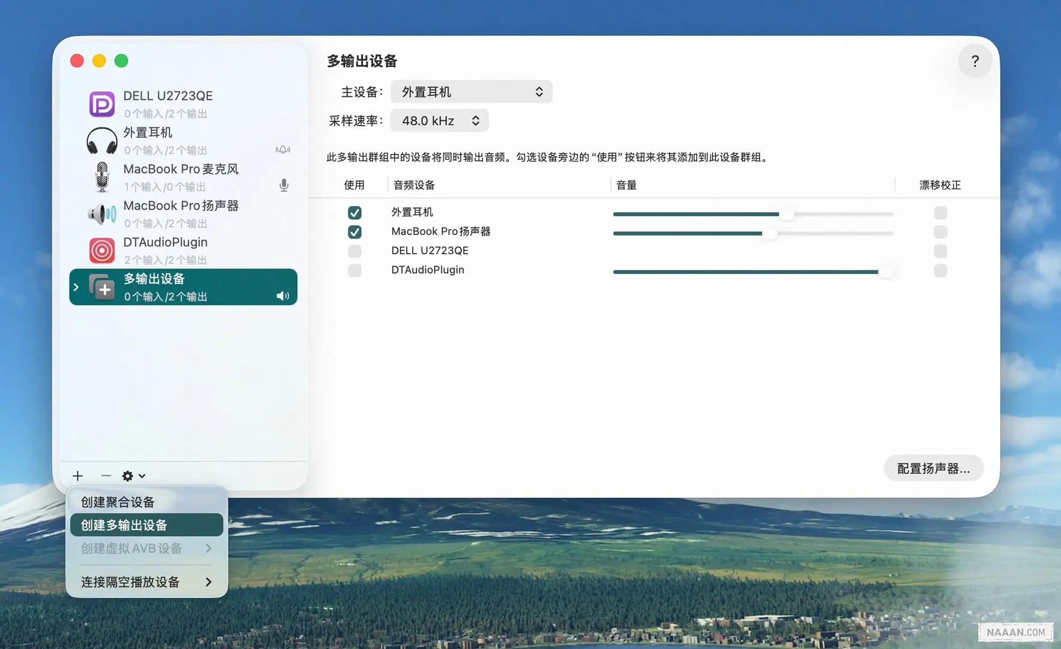Enable the DELL U2723QE use checkbox
The height and width of the screenshot is (649, 1061).
click(354, 251)
